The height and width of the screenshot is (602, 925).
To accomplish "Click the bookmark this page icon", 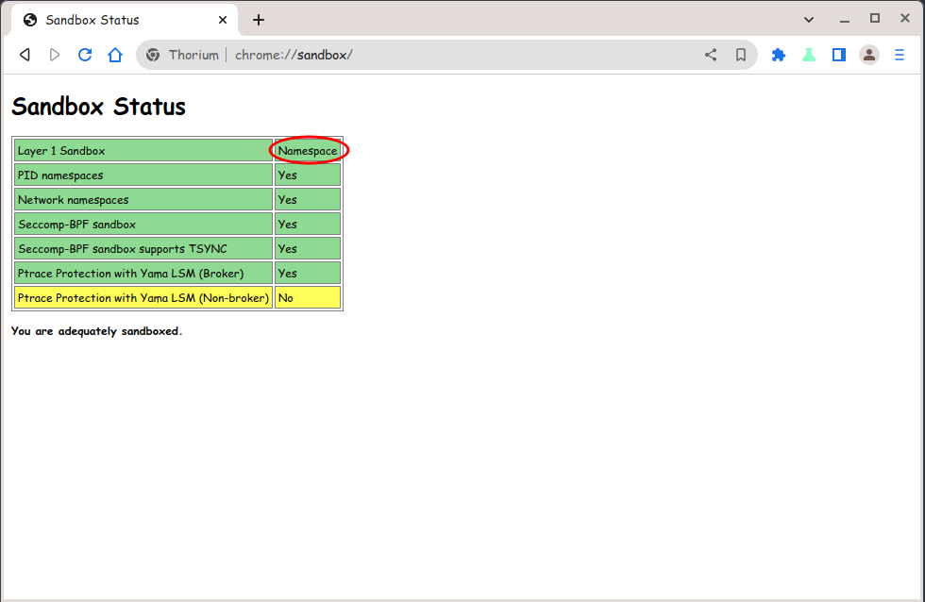I will (x=740, y=55).
